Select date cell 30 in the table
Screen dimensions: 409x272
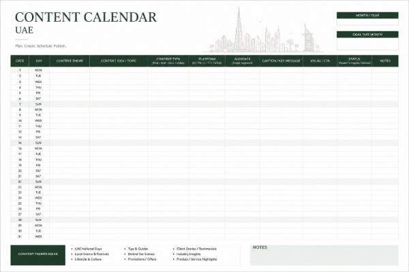(x=20, y=231)
